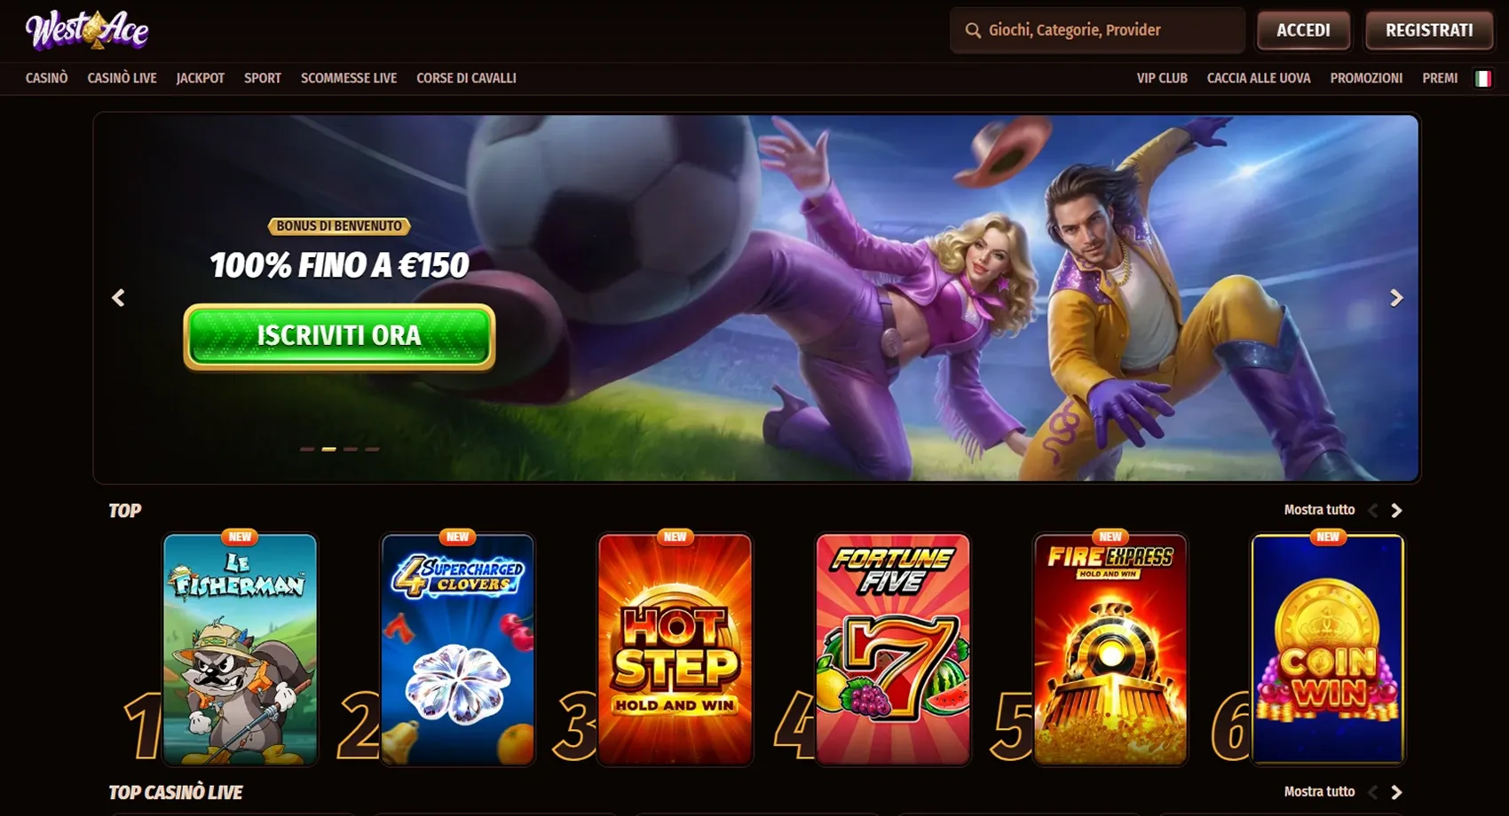Go to previous banner slide arrow
The height and width of the screenshot is (816, 1509).
tap(118, 298)
